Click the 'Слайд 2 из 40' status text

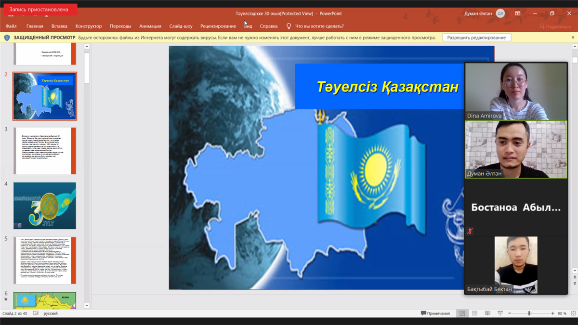[x=15, y=313]
